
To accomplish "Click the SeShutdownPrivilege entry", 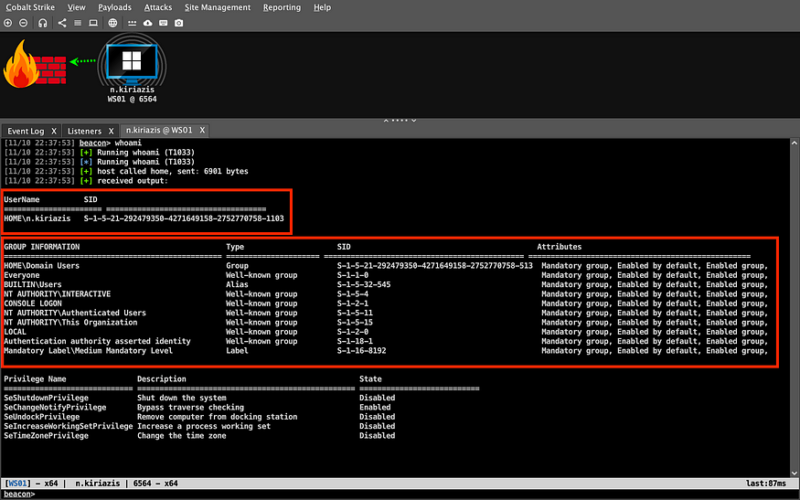I will pyautogui.click(x=46, y=398).
